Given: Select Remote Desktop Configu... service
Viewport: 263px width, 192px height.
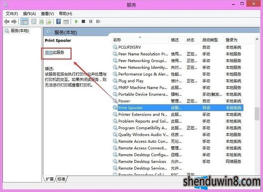Looking at the screenshot, I should click(178, 155).
